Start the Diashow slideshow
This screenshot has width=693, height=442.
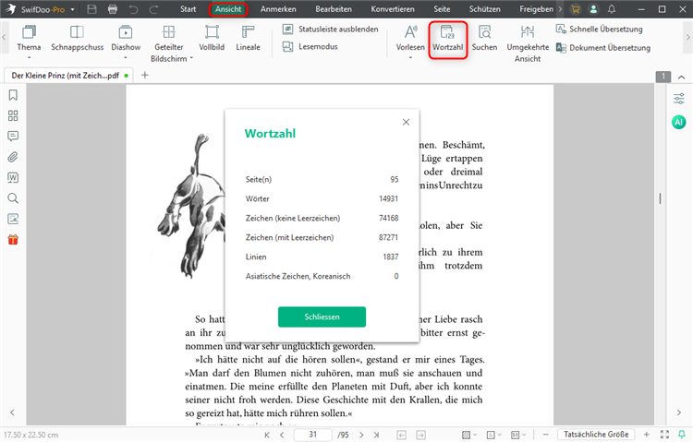(126, 39)
